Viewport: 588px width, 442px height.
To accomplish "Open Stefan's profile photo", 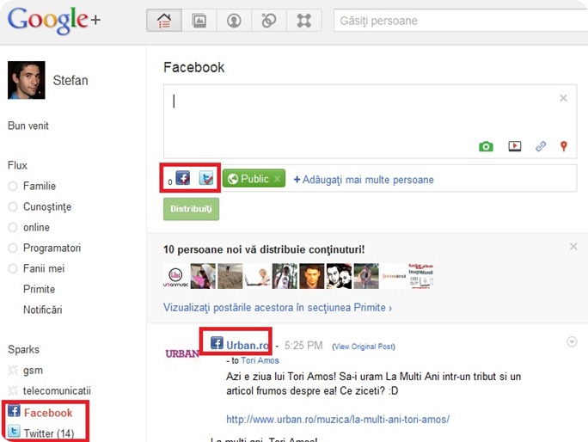I will (x=27, y=80).
